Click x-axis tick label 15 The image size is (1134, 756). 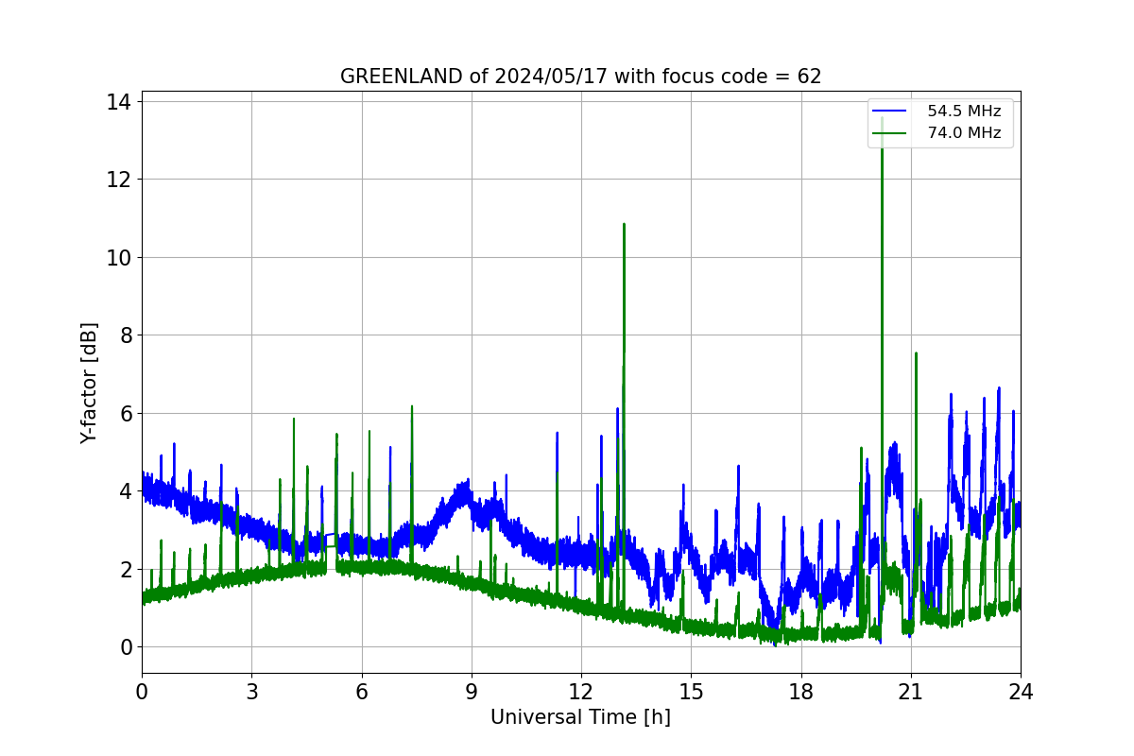691,692
